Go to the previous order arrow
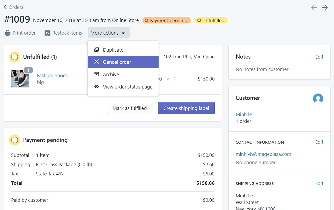Screen dimensions: 334x210 tap(314, 7)
